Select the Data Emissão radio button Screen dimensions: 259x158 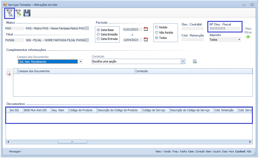[98, 34]
